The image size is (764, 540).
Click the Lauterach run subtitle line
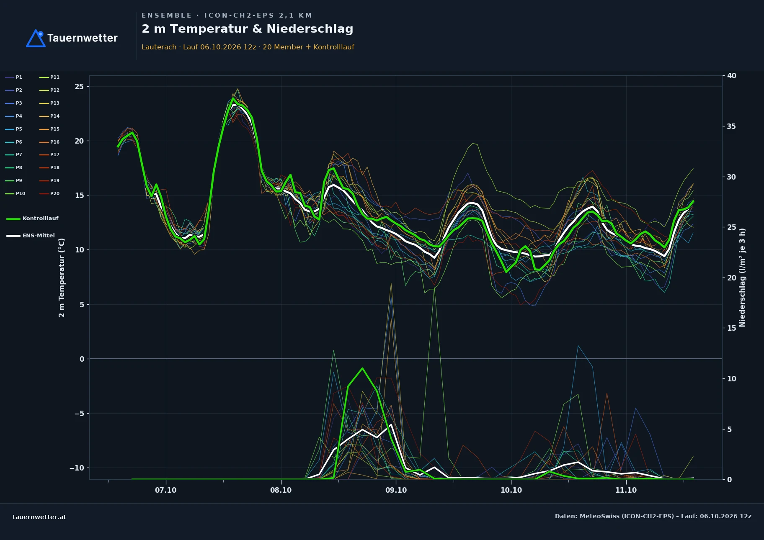click(x=248, y=47)
